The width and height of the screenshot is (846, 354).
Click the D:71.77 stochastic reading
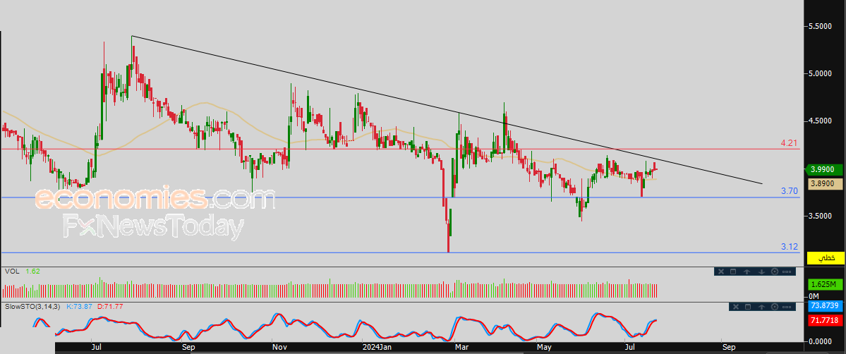coord(109,307)
